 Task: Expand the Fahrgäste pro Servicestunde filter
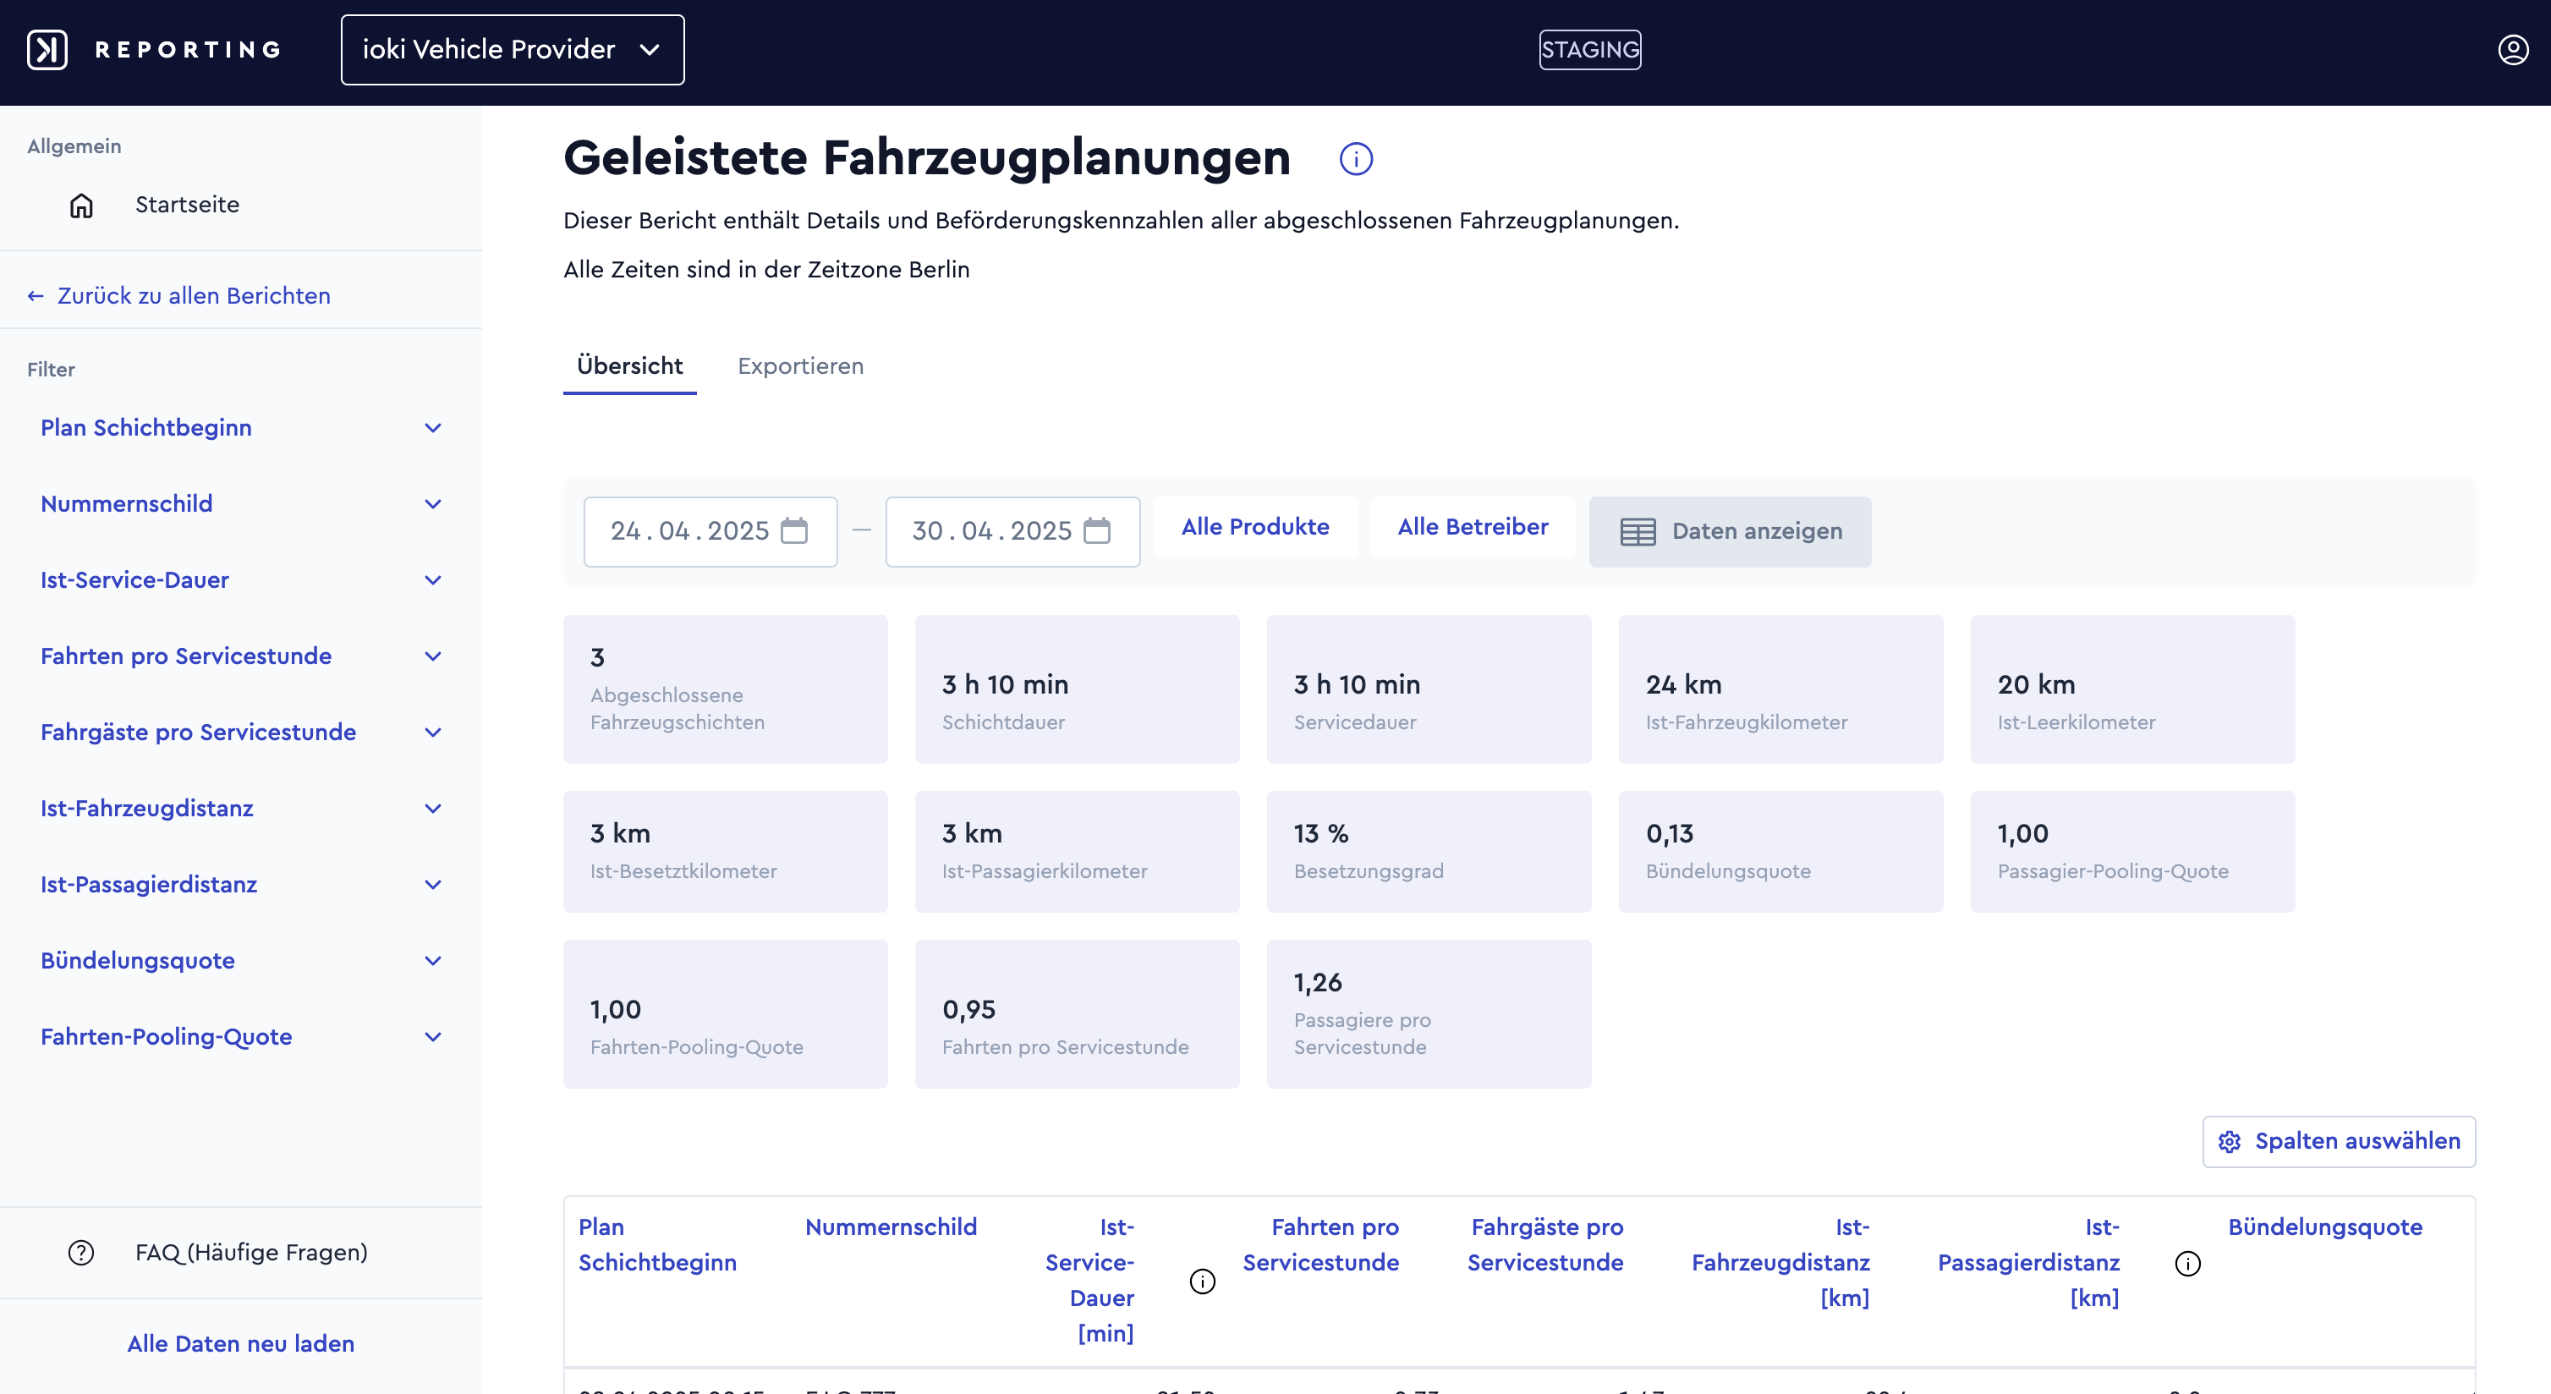(241, 733)
